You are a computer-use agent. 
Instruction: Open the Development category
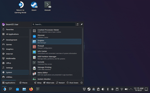pos(15,40)
